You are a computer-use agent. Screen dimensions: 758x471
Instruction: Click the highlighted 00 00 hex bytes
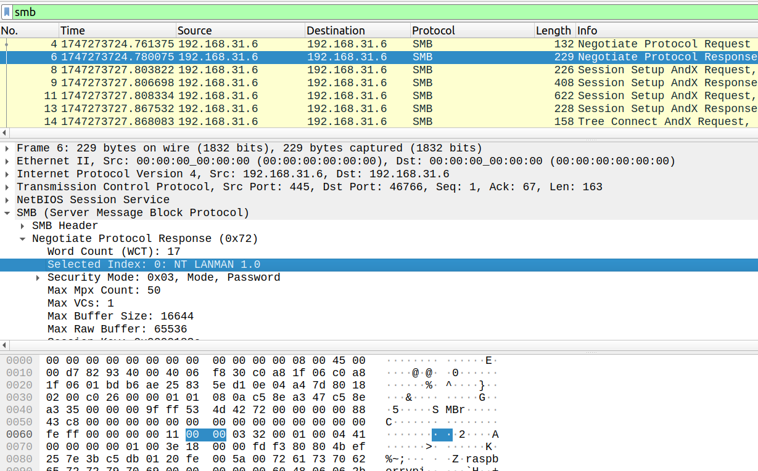coord(206,434)
